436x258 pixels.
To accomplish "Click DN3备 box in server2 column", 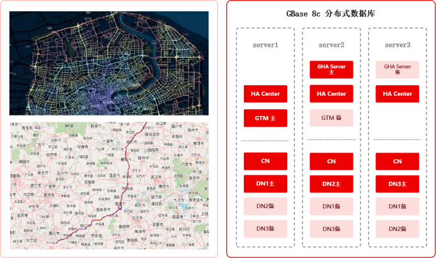I will pos(331,229).
